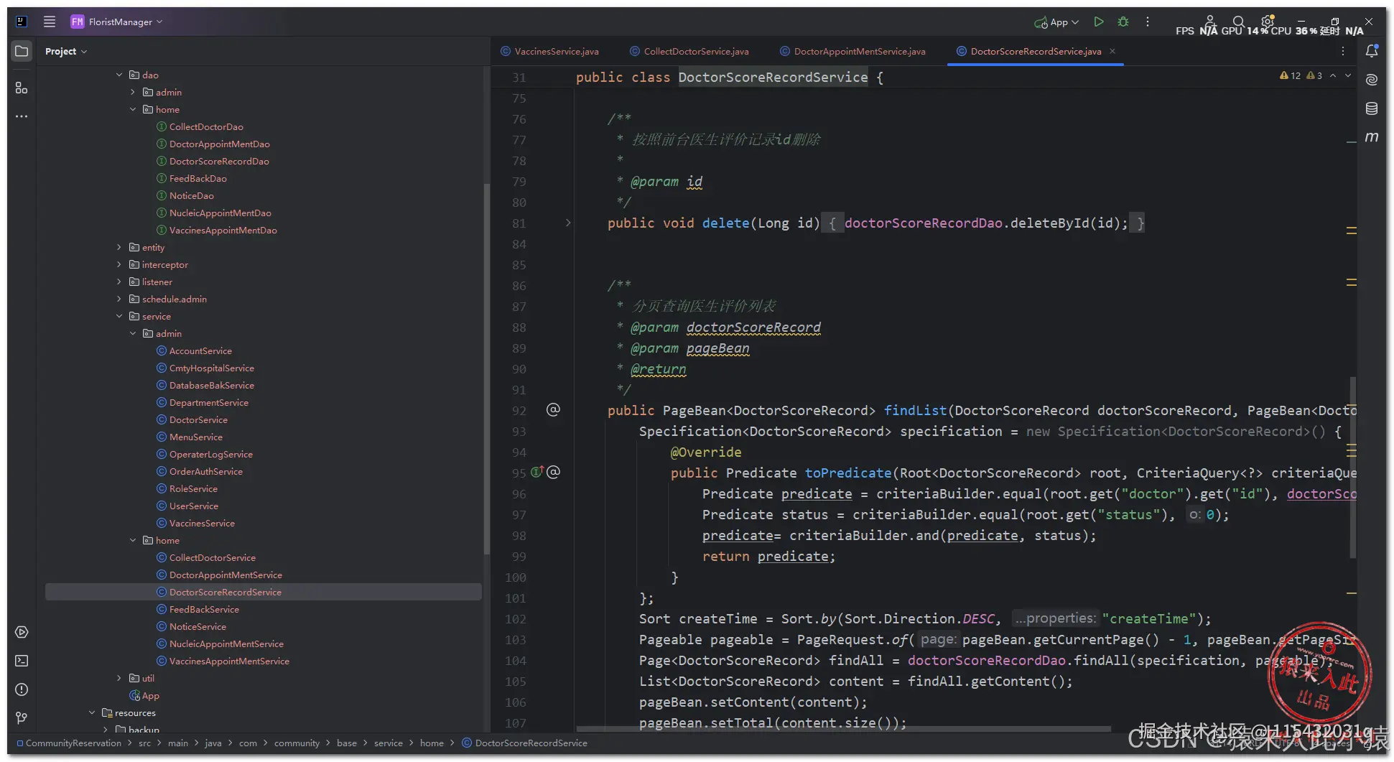Open the Structure tool window
The height and width of the screenshot is (762, 1394).
(x=22, y=88)
